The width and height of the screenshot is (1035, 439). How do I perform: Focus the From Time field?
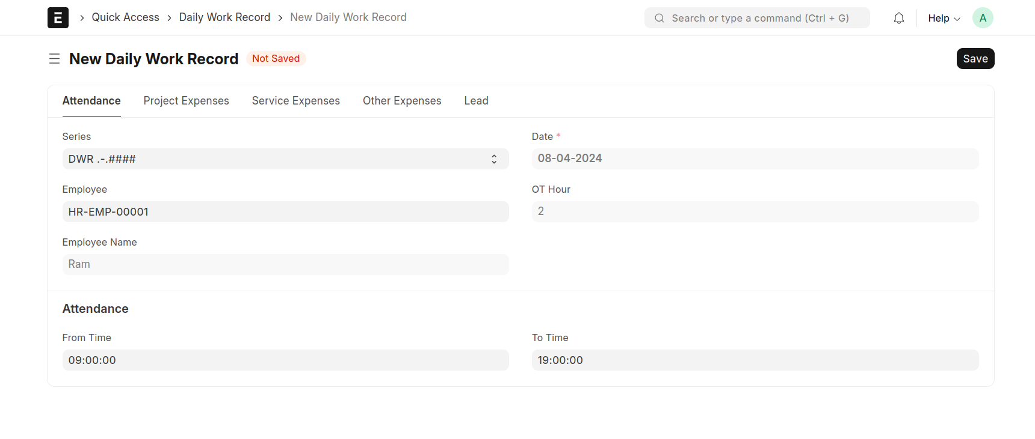pyautogui.click(x=285, y=360)
